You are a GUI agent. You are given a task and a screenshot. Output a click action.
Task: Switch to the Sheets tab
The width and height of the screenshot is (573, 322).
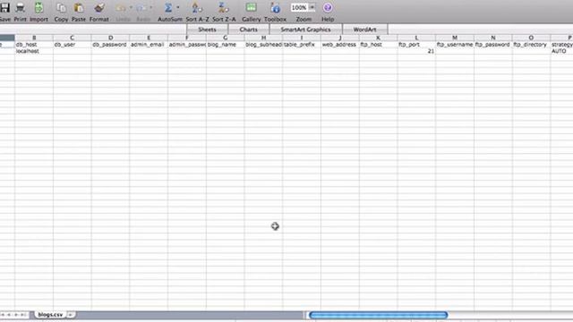[207, 30]
